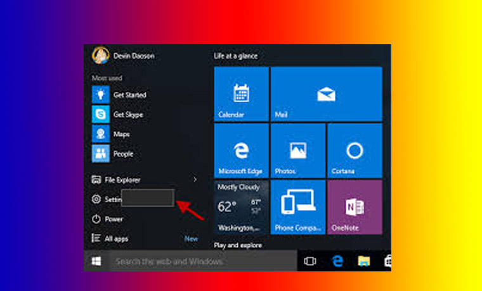482x291 pixels.
Task: Open the purple OneNote tile
Action: [354, 207]
